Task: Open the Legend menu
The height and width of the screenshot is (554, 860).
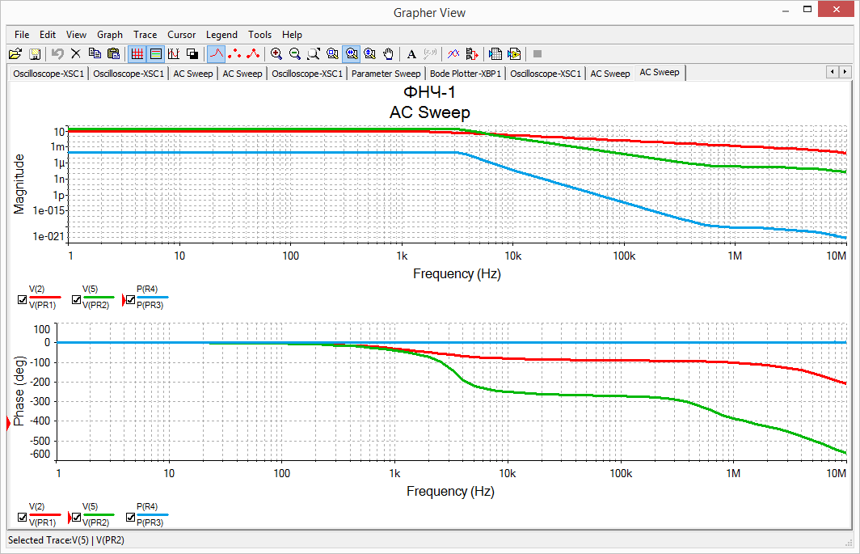Action: (221, 35)
